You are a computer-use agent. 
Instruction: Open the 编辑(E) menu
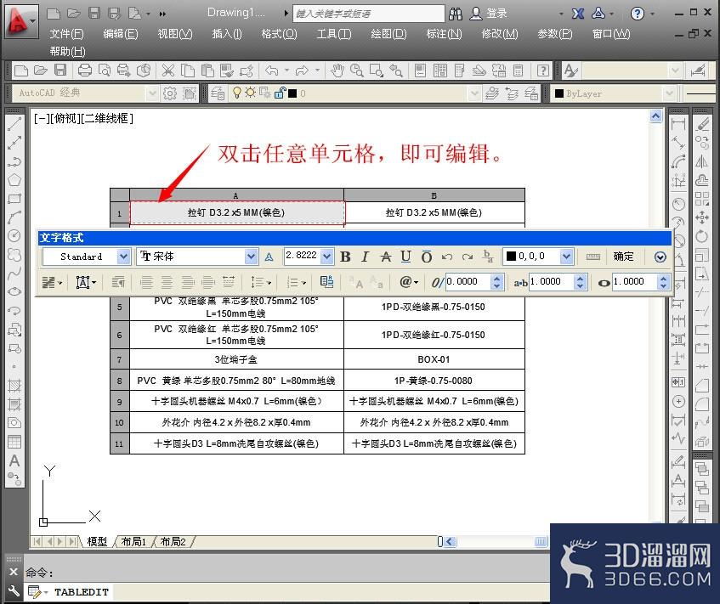(121, 33)
